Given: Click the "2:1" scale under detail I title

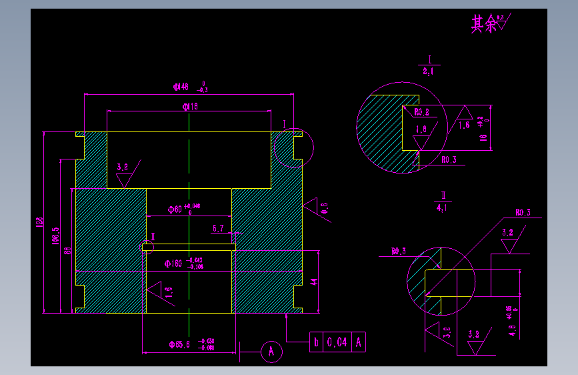Looking at the screenshot, I should pyautogui.click(x=429, y=71).
